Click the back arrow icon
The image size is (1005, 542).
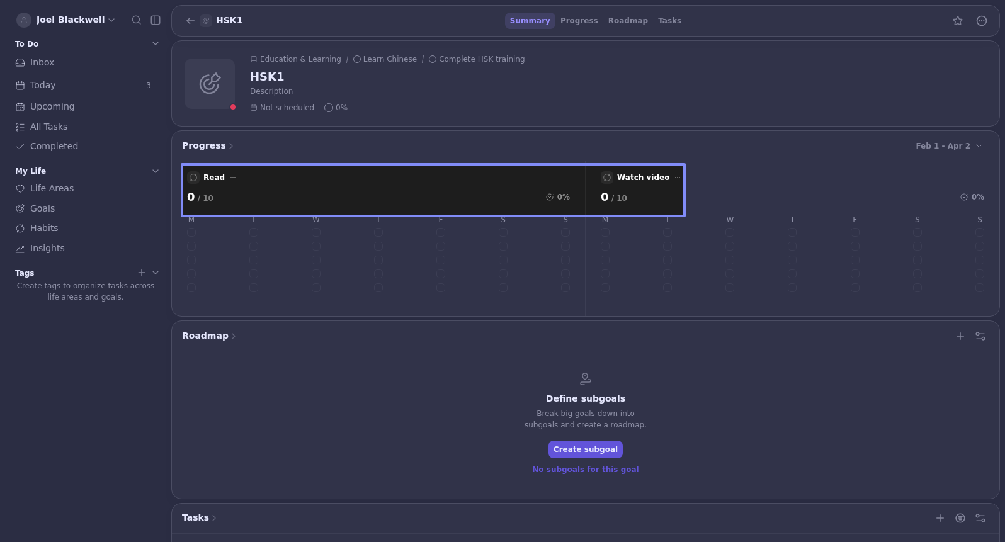pyautogui.click(x=190, y=21)
